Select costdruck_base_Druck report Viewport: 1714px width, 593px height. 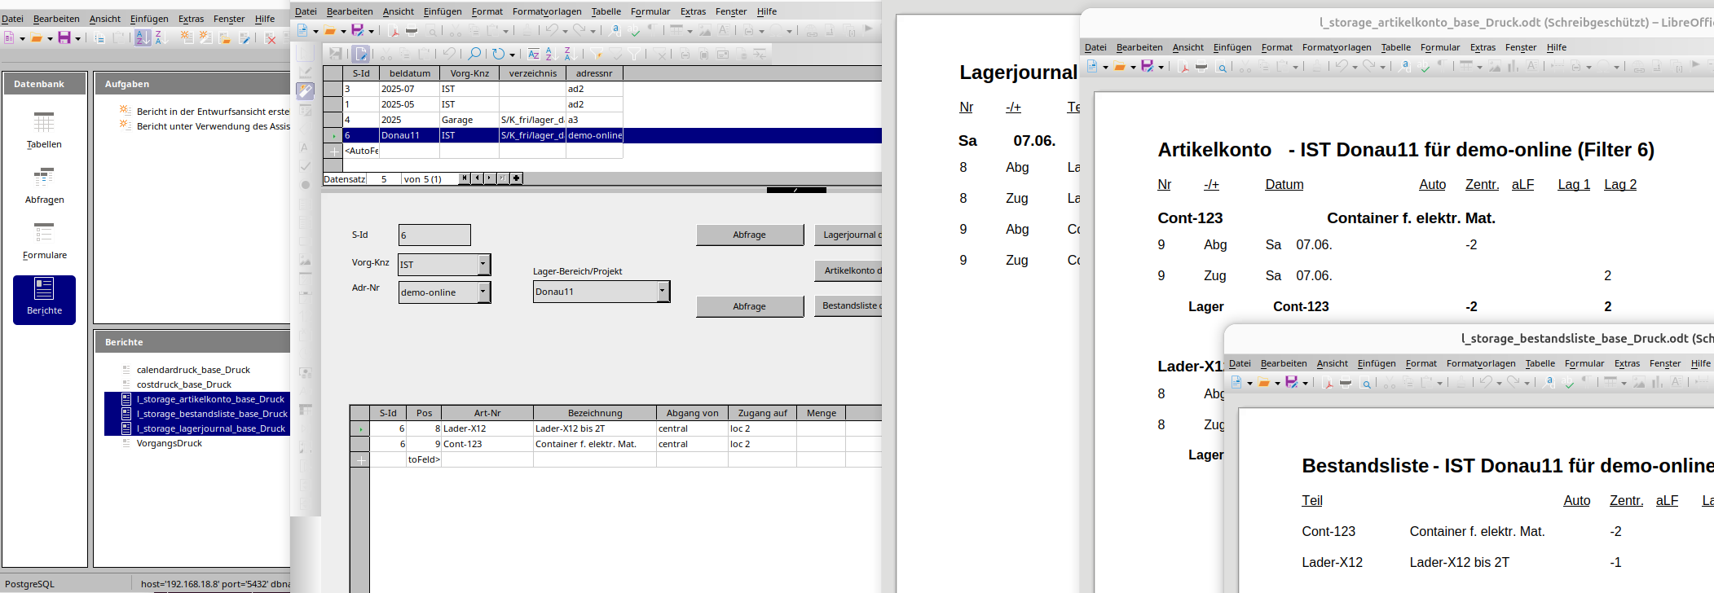pyautogui.click(x=184, y=384)
